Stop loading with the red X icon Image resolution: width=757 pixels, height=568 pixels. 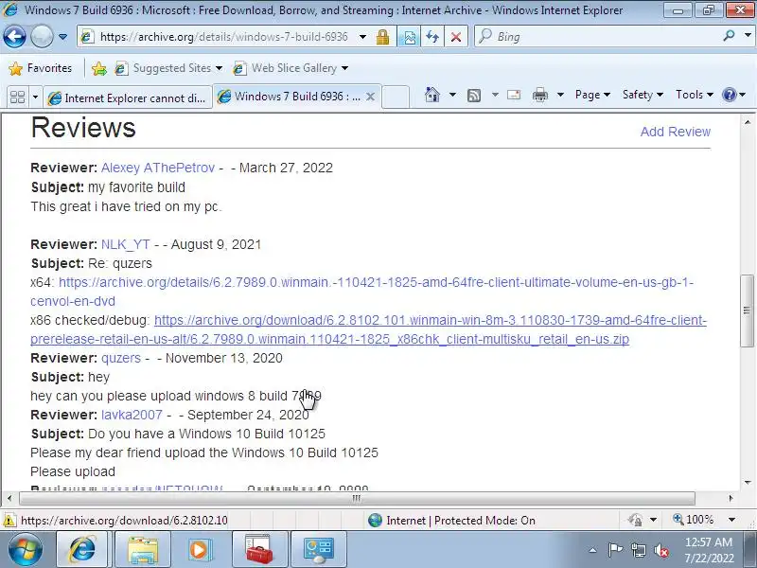click(x=455, y=37)
